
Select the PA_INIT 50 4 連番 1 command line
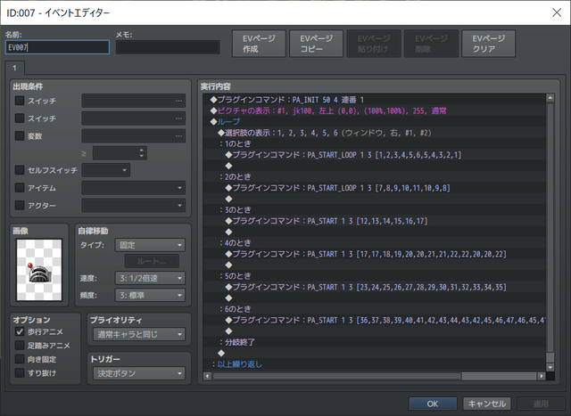(x=375, y=100)
